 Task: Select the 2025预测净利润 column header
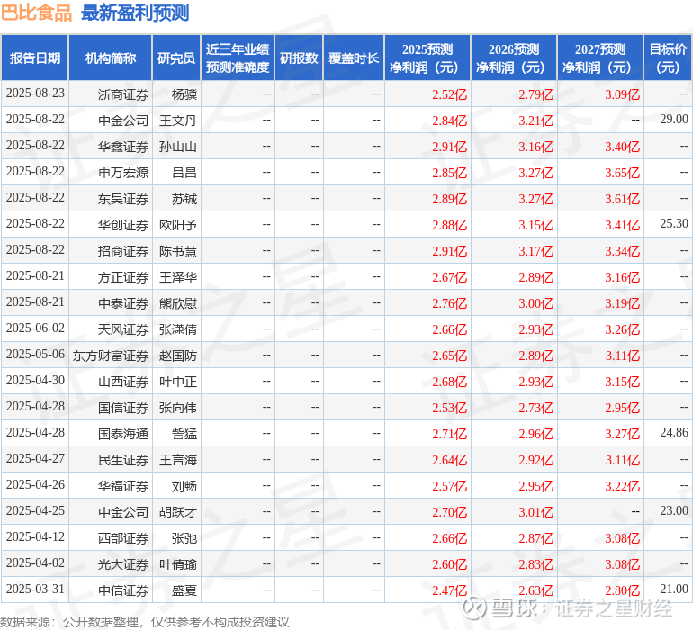427,58
